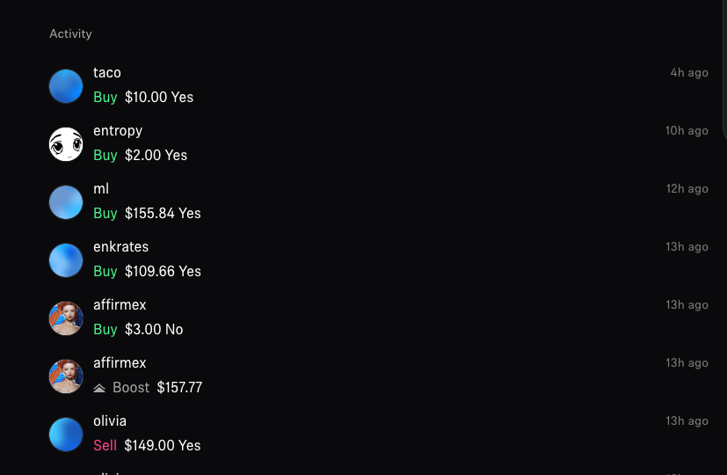Viewport: 727px width, 475px height.
Task: Open enkrates username link
Action: click(x=121, y=247)
